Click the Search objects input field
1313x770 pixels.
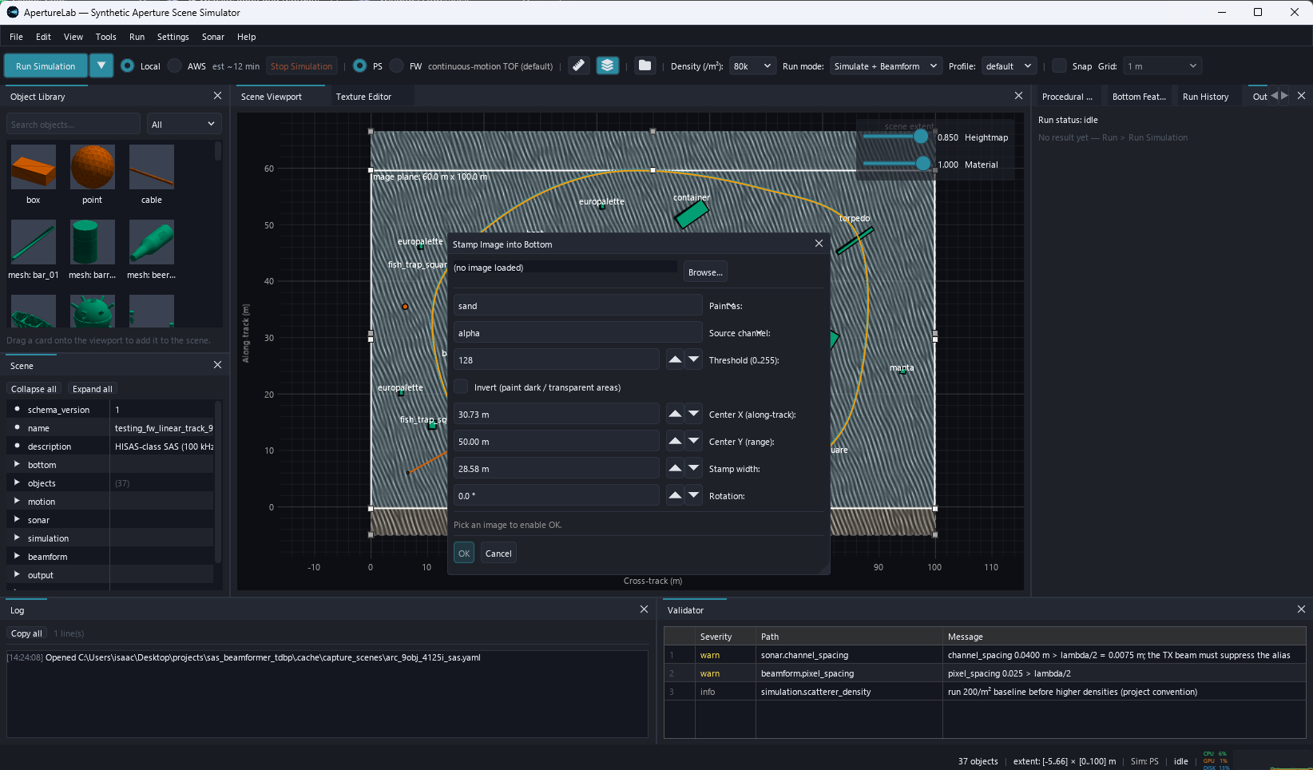(73, 124)
